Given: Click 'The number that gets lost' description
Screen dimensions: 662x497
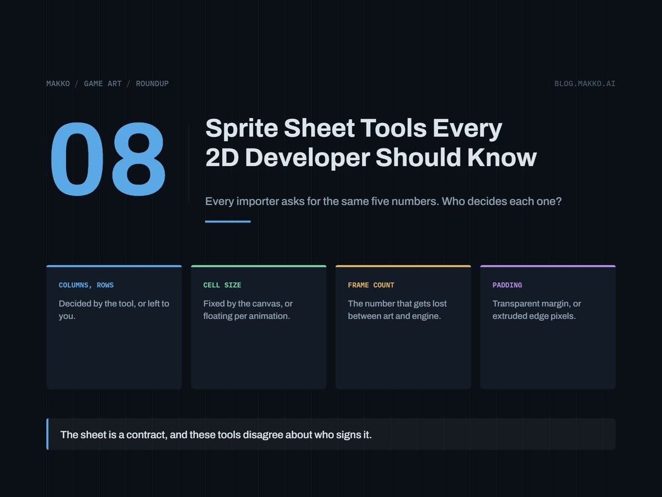Looking at the screenshot, I should pos(397,310).
